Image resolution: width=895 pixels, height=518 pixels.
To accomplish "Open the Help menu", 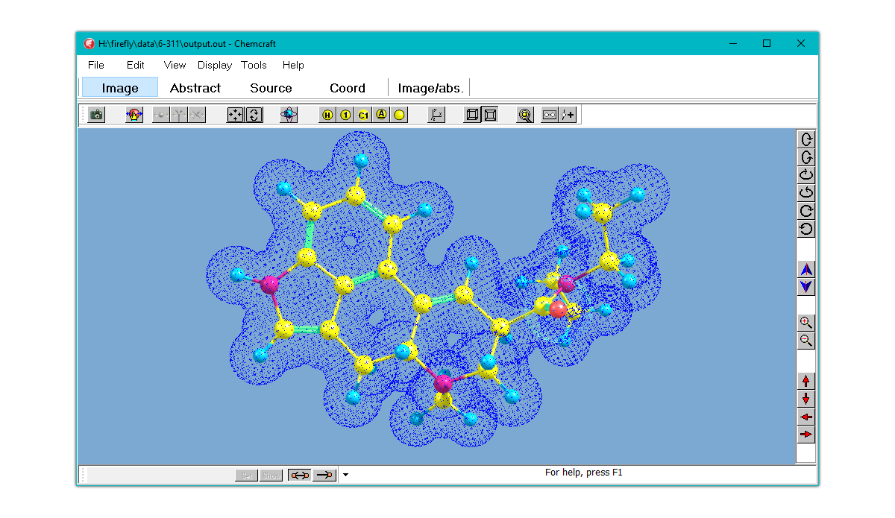I will tap(293, 65).
